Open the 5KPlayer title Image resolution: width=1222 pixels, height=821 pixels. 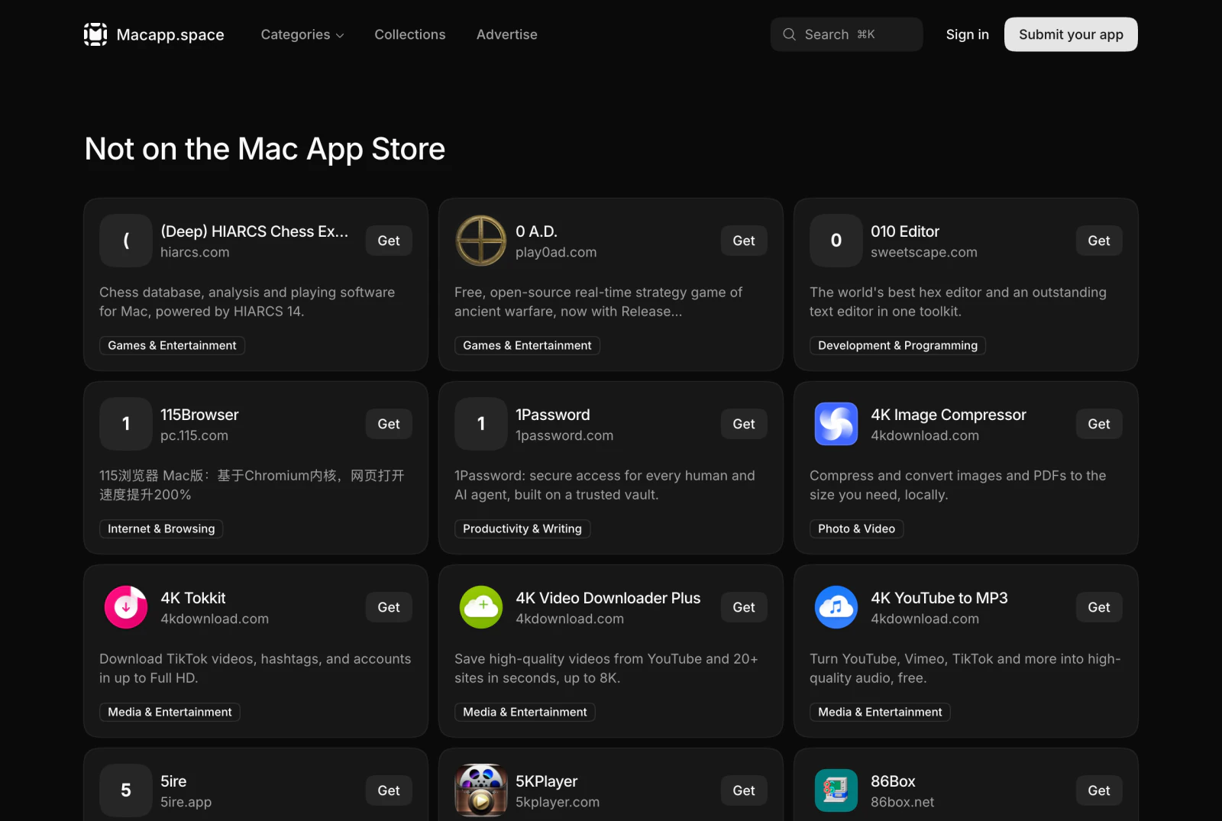click(x=546, y=781)
